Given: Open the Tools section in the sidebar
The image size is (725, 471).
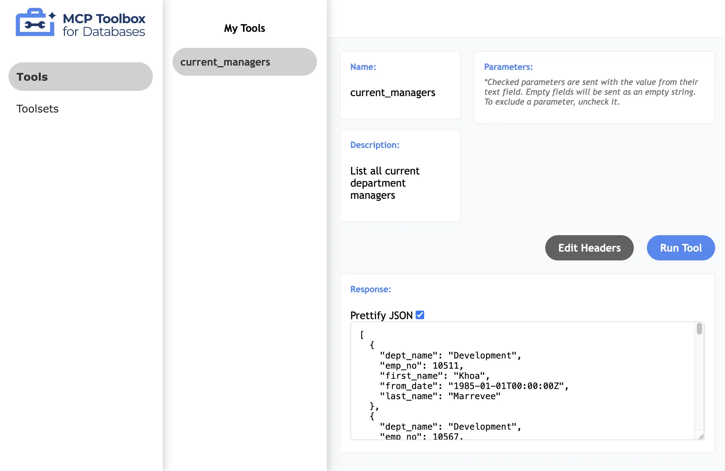Looking at the screenshot, I should tap(80, 77).
